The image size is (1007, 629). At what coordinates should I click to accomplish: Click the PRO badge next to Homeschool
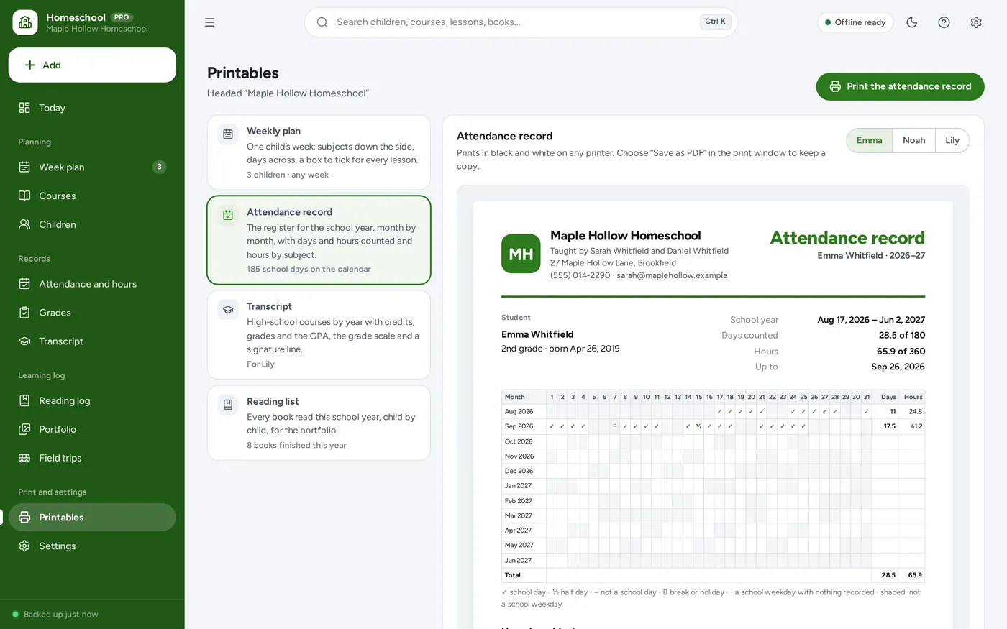tap(122, 17)
